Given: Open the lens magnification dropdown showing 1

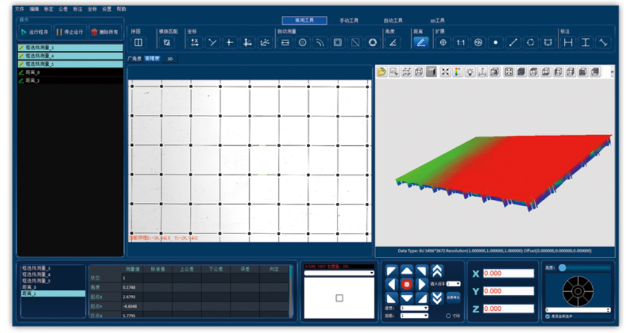Looking at the screenshot, I should pyautogui.click(x=453, y=284).
